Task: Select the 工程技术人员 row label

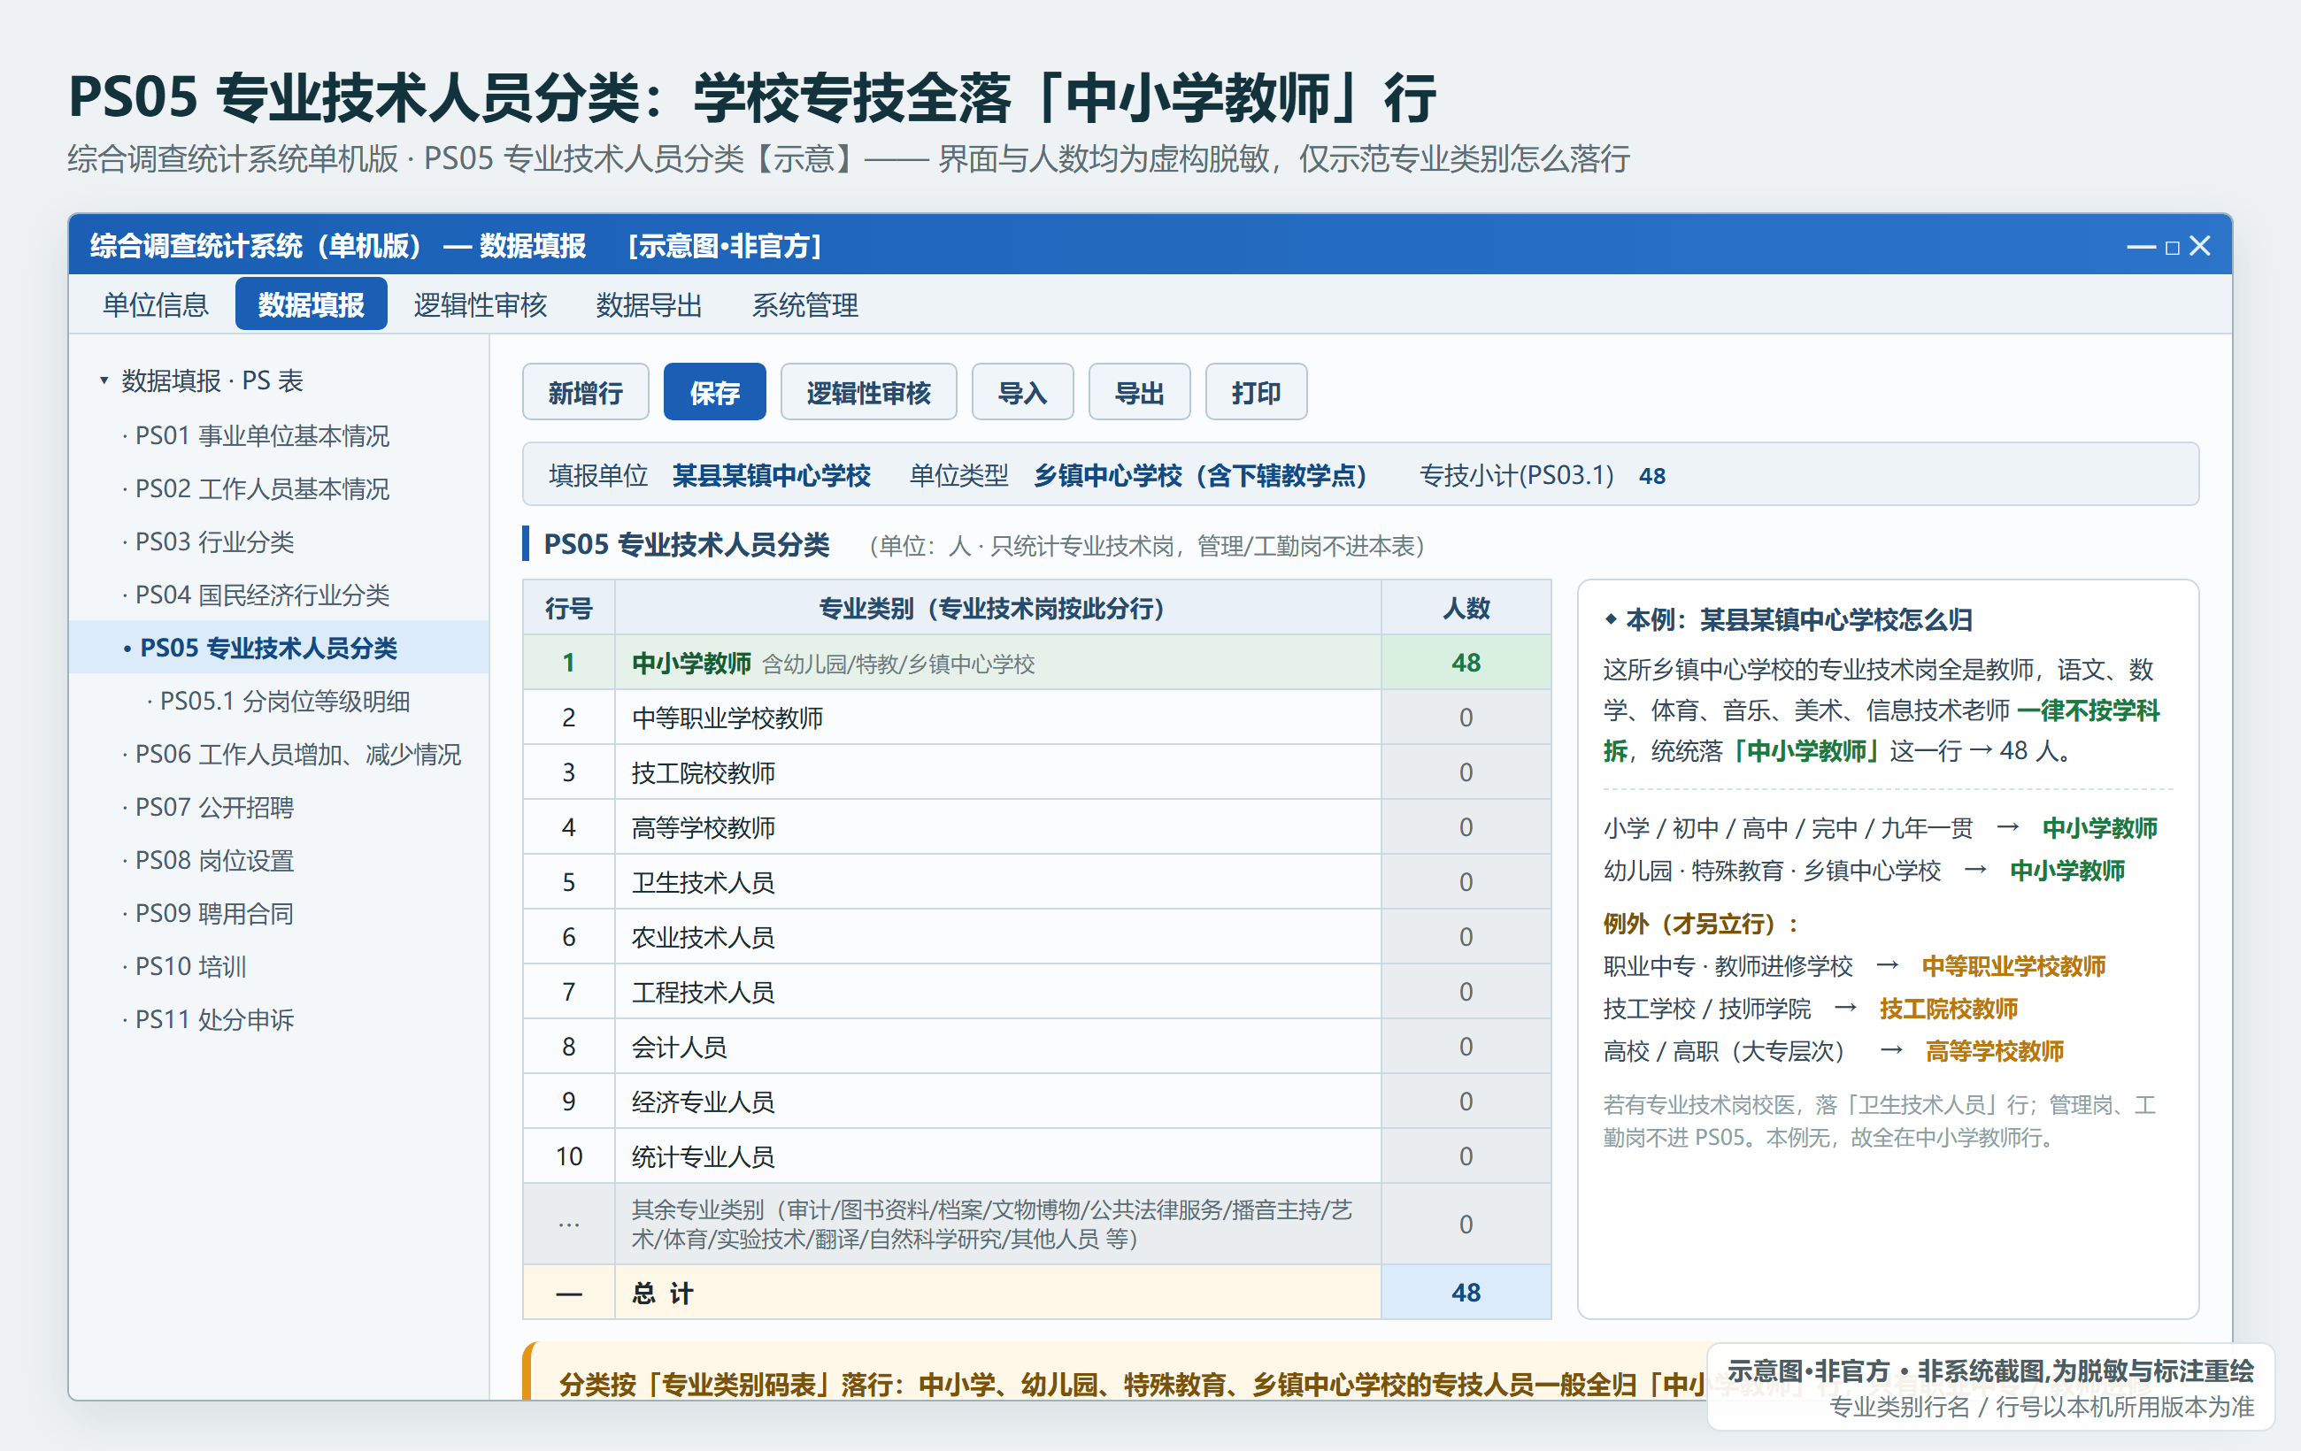Action: 703,993
